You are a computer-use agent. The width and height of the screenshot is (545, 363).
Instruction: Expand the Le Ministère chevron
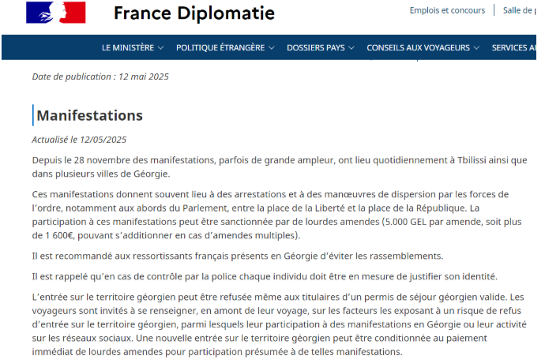pyautogui.click(x=161, y=48)
